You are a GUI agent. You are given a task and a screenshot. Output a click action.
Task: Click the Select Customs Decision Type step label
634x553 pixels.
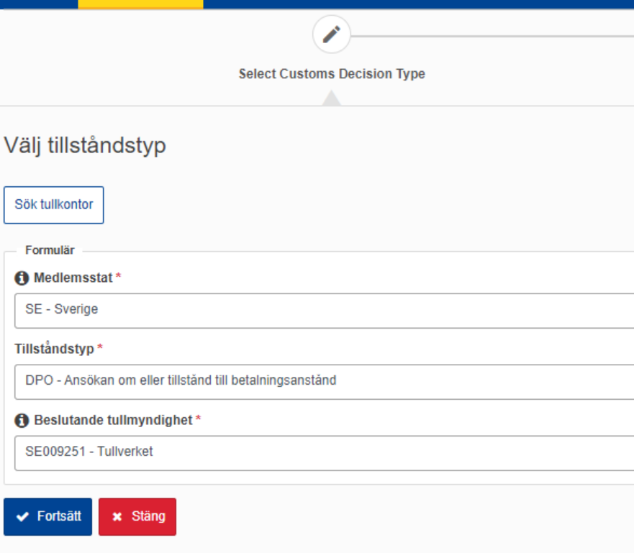[332, 74]
